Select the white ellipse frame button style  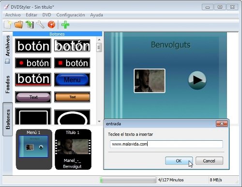72,117
